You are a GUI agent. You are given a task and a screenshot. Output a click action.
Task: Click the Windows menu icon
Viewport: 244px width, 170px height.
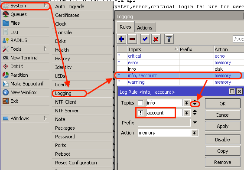point(6,118)
